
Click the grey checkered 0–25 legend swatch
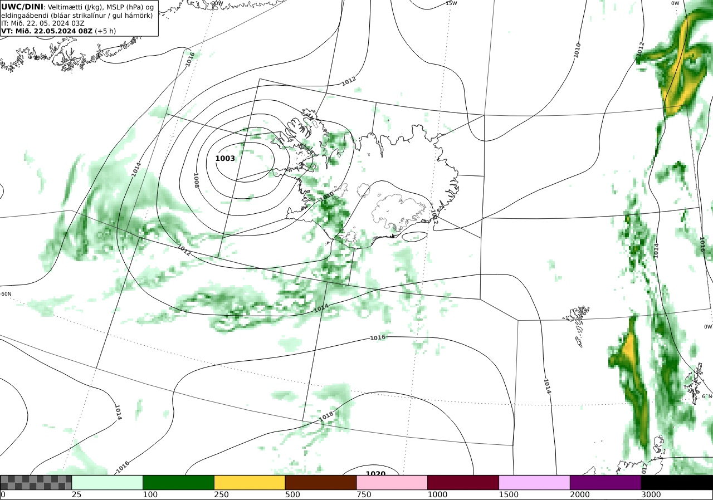pyautogui.click(x=36, y=482)
